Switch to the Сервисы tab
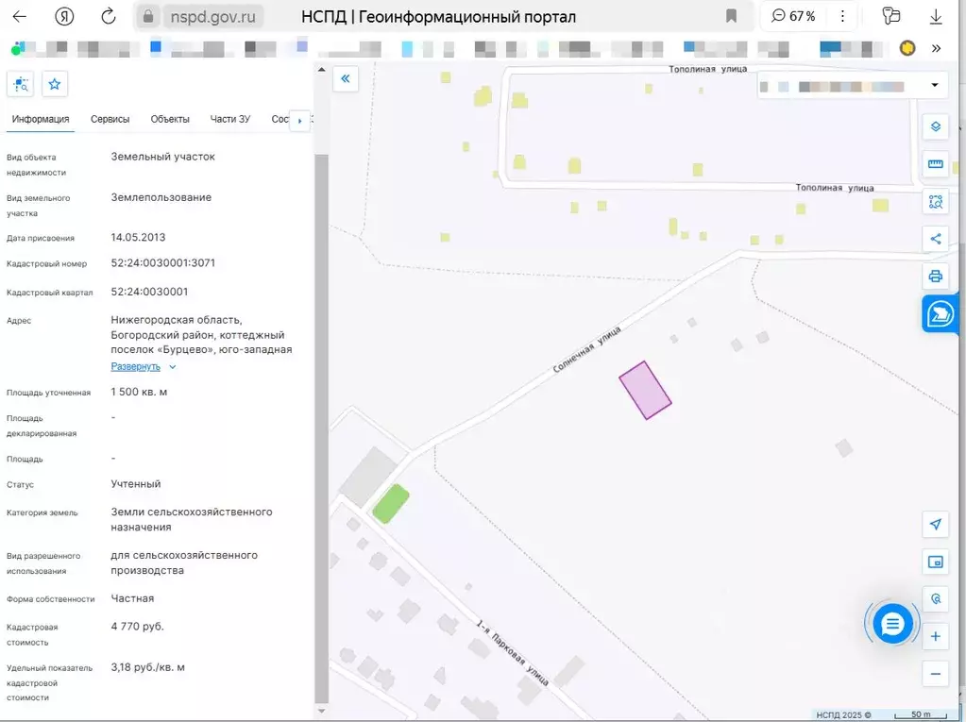Viewport: 966px width, 722px height. point(110,119)
